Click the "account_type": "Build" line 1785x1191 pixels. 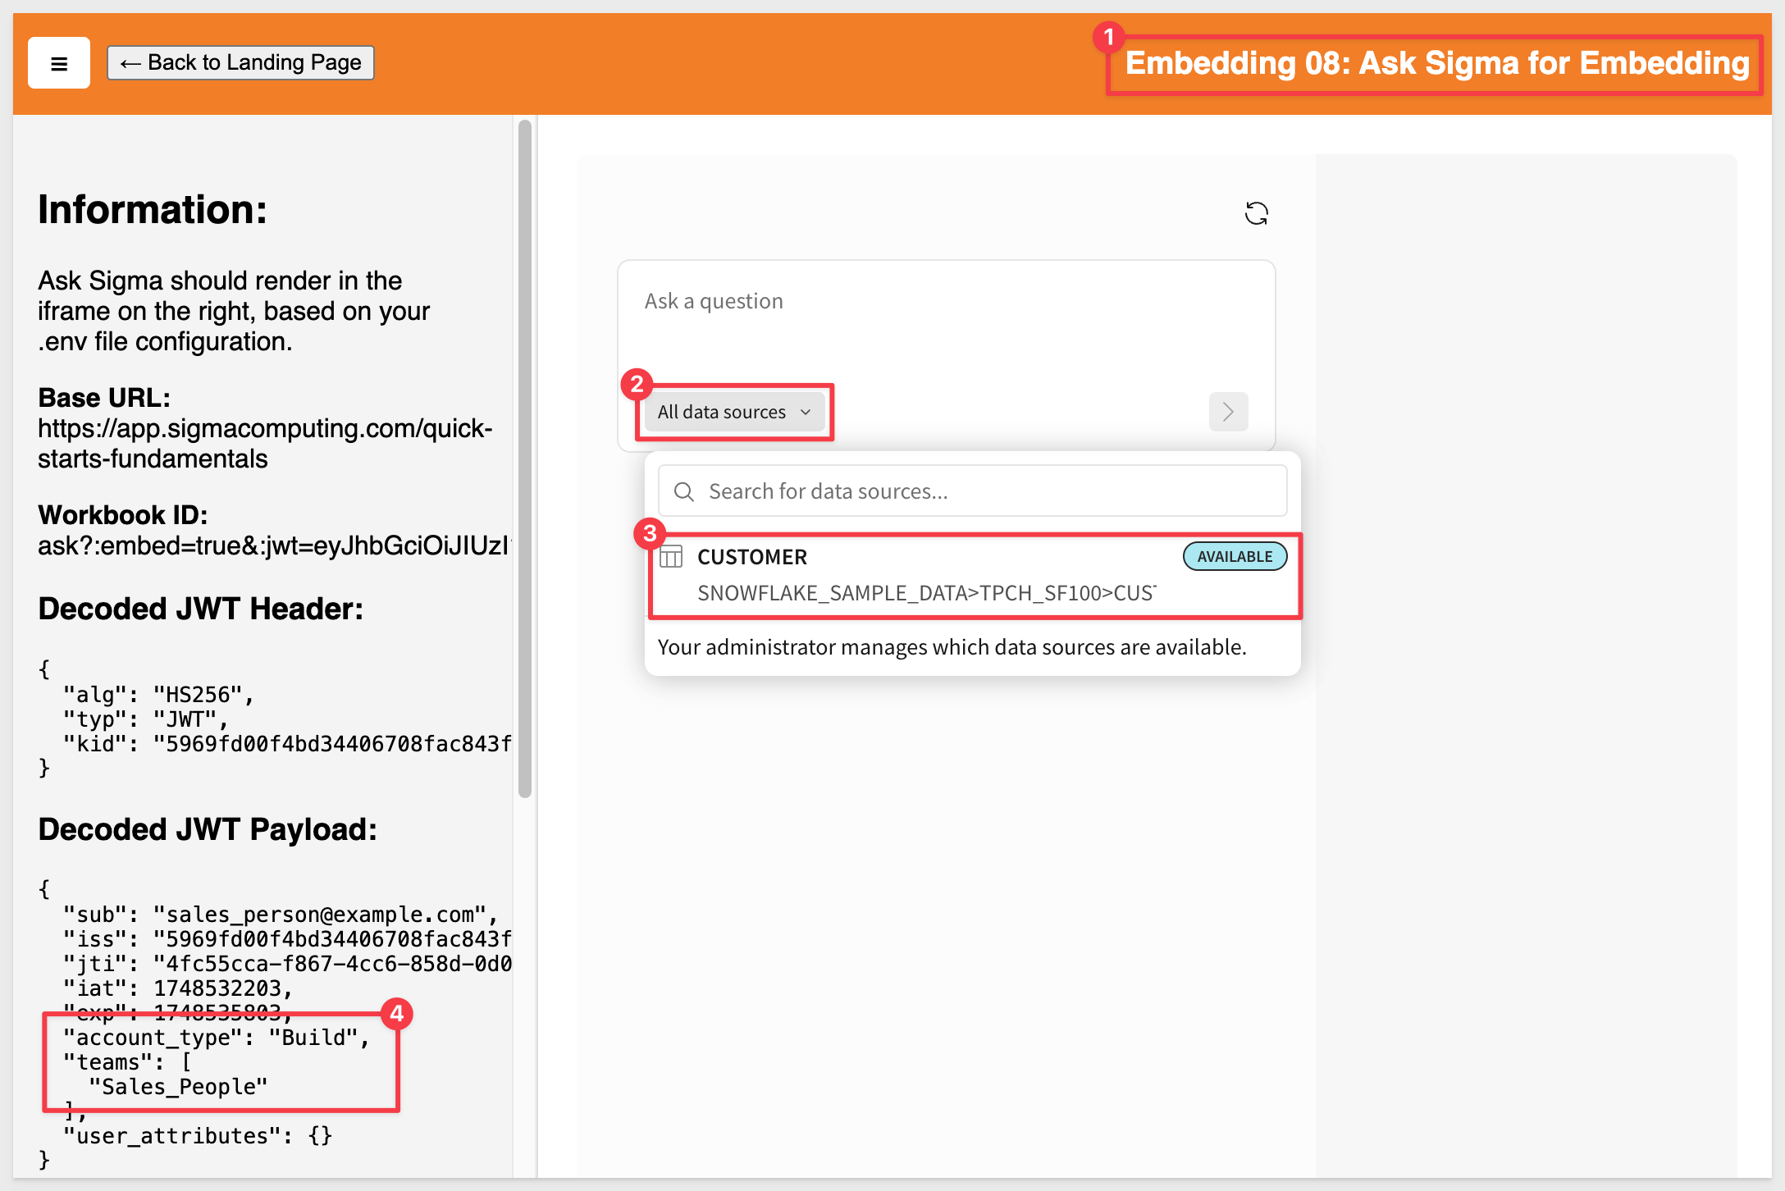click(217, 1038)
